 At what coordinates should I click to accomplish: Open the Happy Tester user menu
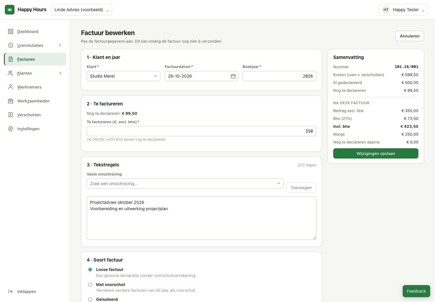click(403, 10)
